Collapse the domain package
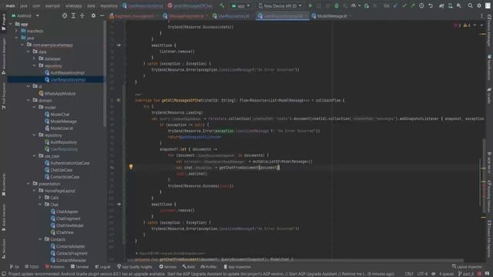Image resolution: width=493 pixels, height=277 pixels. click(x=29, y=101)
